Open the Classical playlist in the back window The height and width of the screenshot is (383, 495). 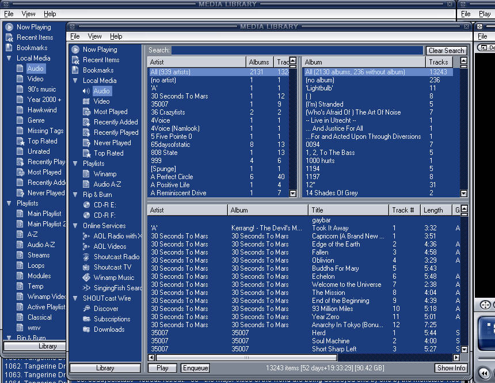(40, 317)
